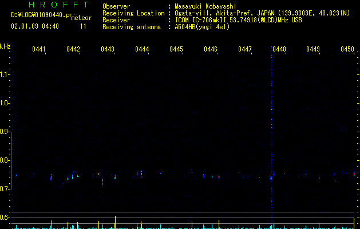360x229 pixels.
Task: Select the log file path D:¥LOG¥01090440
Action: click(38, 15)
